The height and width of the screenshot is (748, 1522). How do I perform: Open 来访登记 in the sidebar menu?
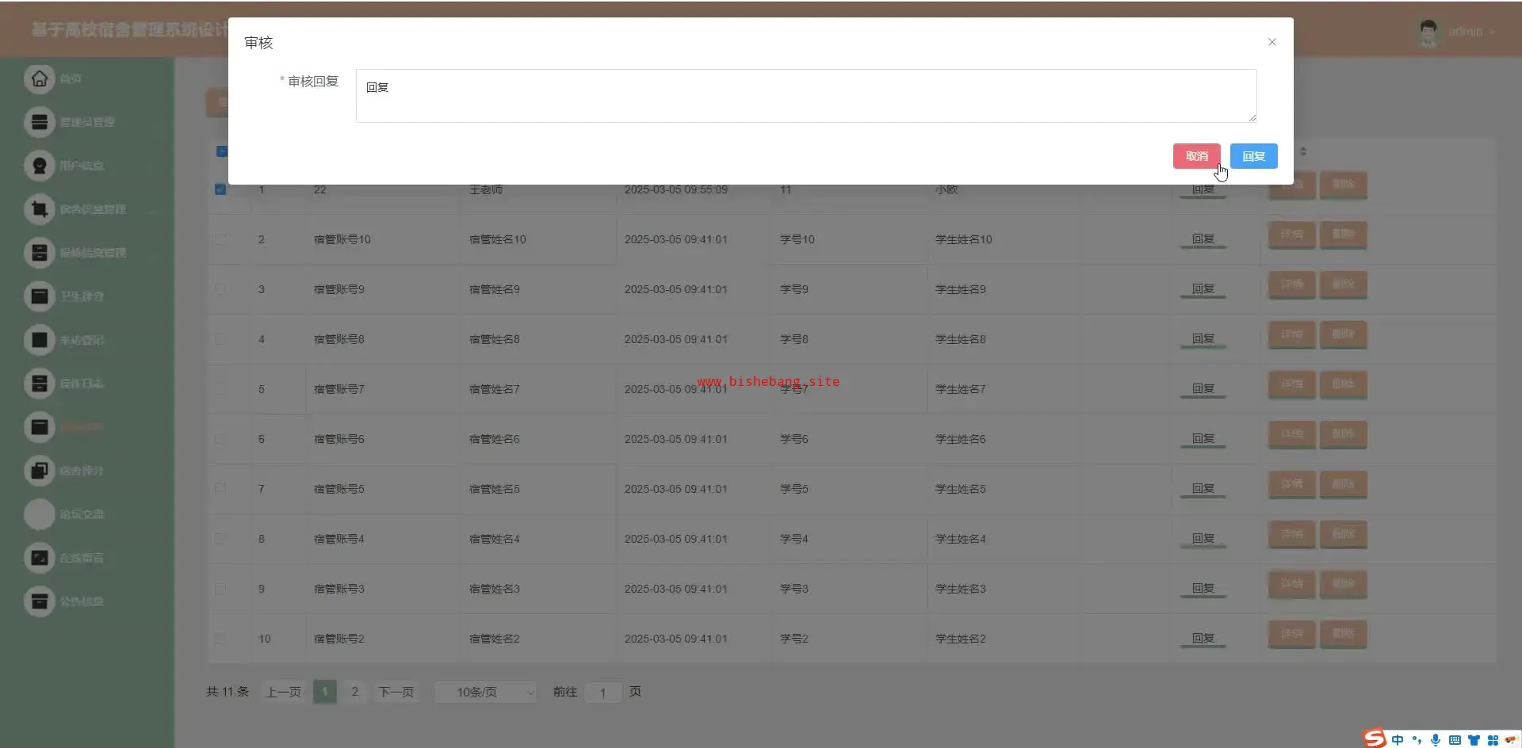coord(82,340)
